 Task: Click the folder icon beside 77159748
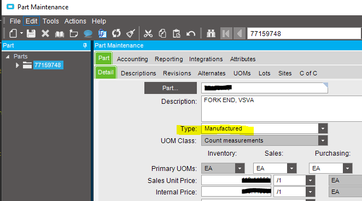[x=27, y=65]
